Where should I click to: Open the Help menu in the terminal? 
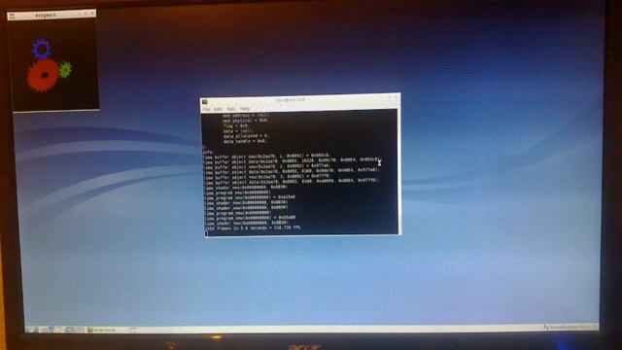tap(245, 109)
